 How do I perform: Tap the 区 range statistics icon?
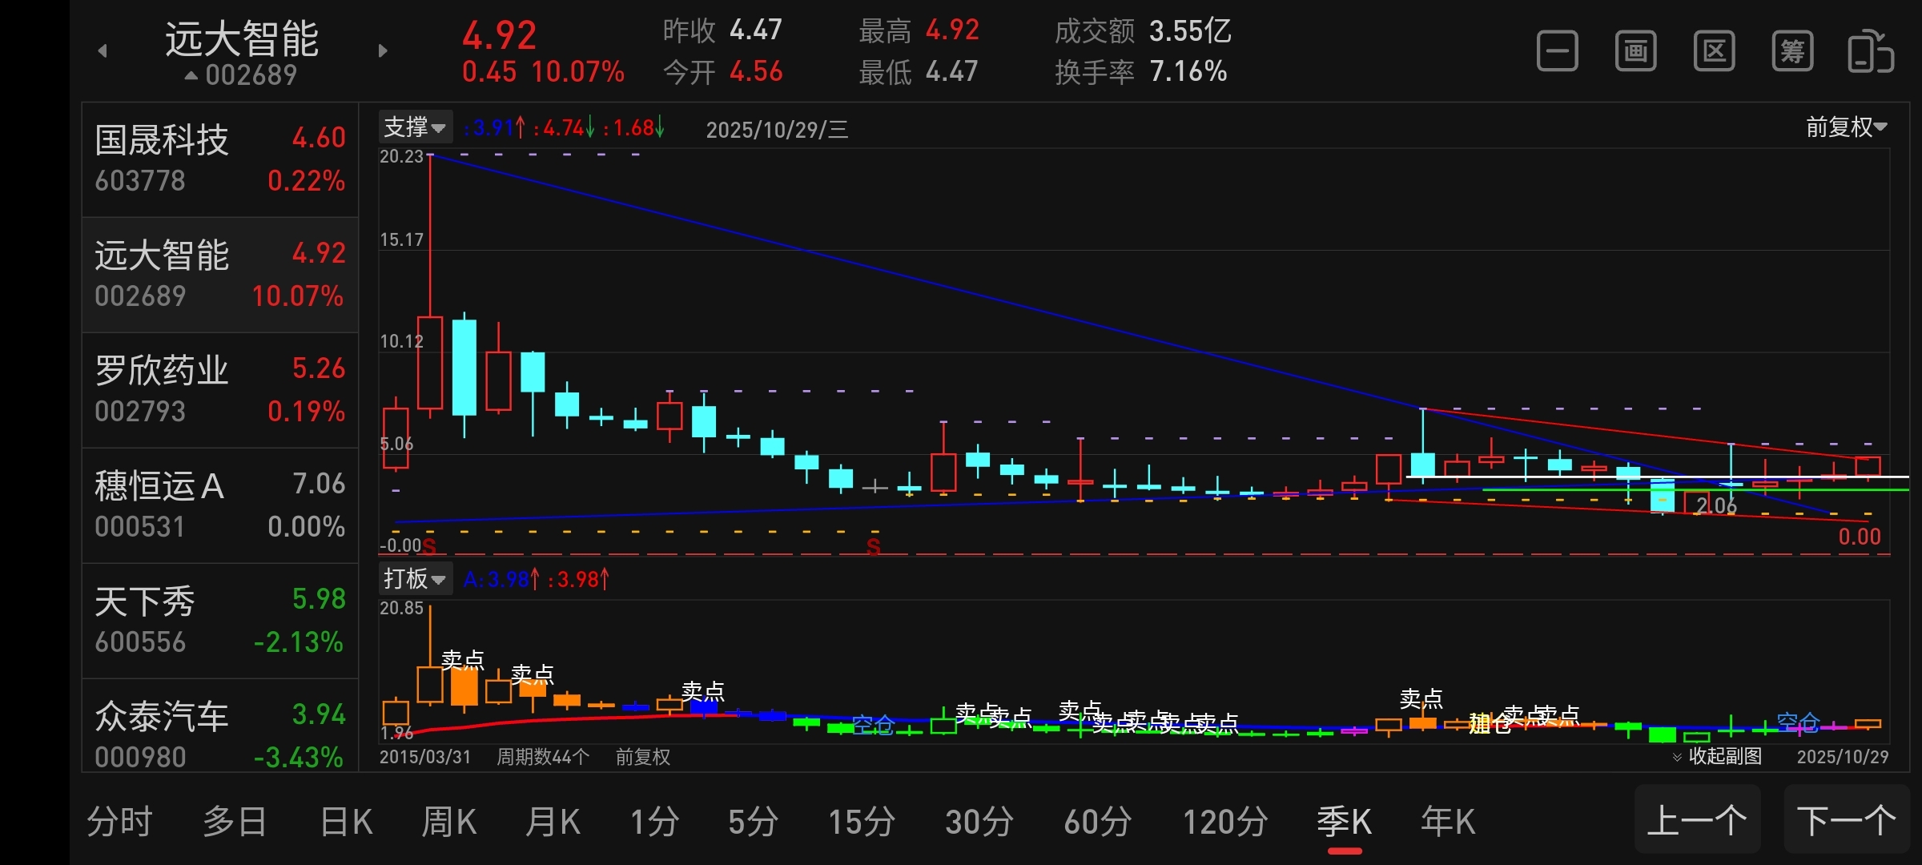point(1714,52)
